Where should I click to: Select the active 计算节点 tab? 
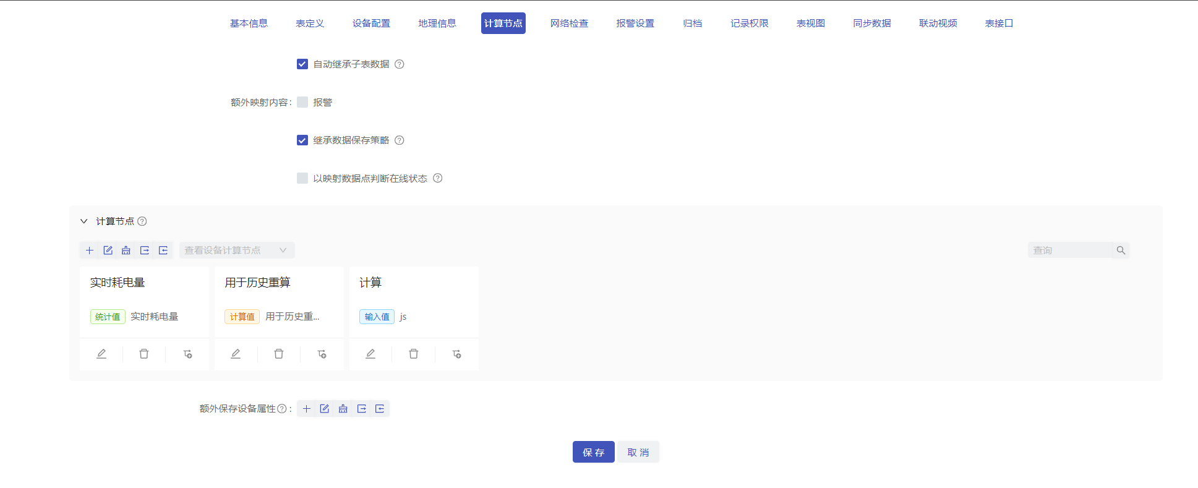click(x=503, y=24)
